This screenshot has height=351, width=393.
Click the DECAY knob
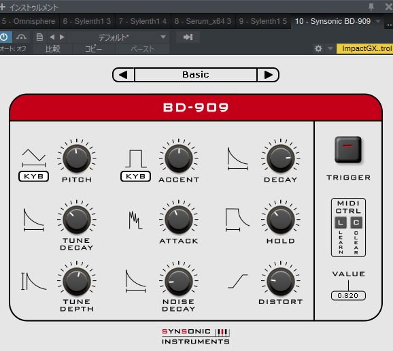pos(281,158)
